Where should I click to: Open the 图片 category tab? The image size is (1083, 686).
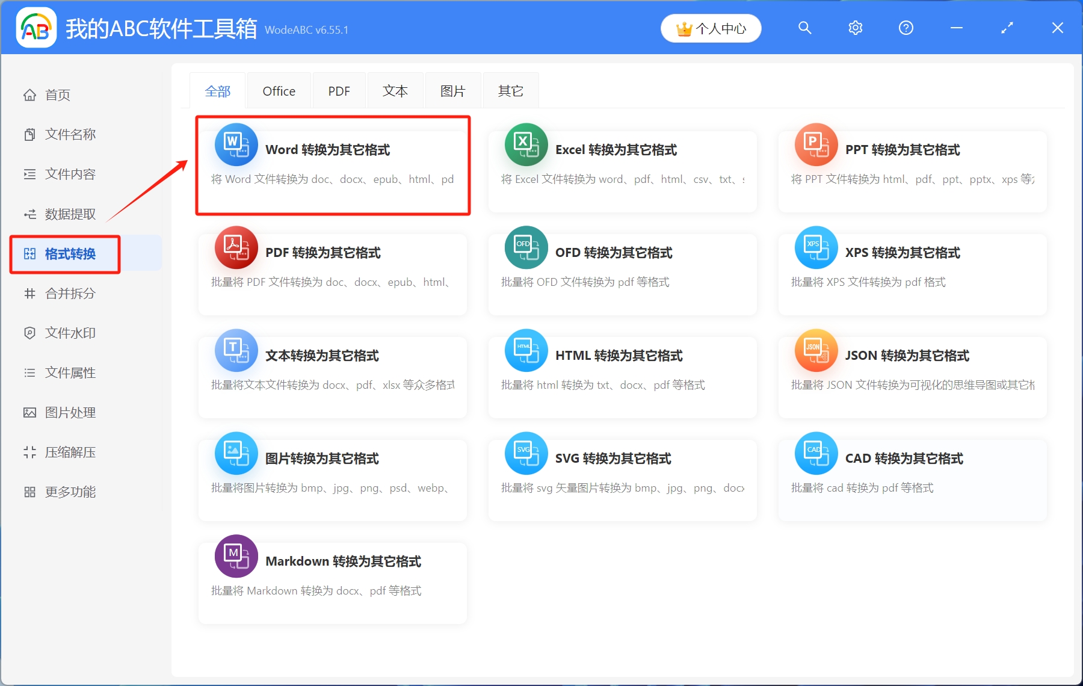452,91
